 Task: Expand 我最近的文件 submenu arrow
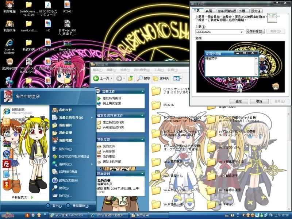tap(92, 118)
